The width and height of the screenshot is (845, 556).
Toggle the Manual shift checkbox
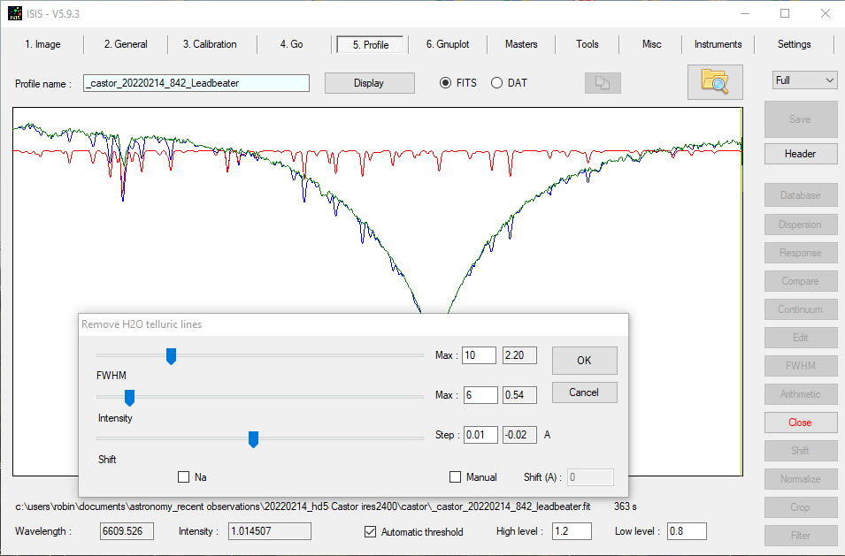point(456,477)
